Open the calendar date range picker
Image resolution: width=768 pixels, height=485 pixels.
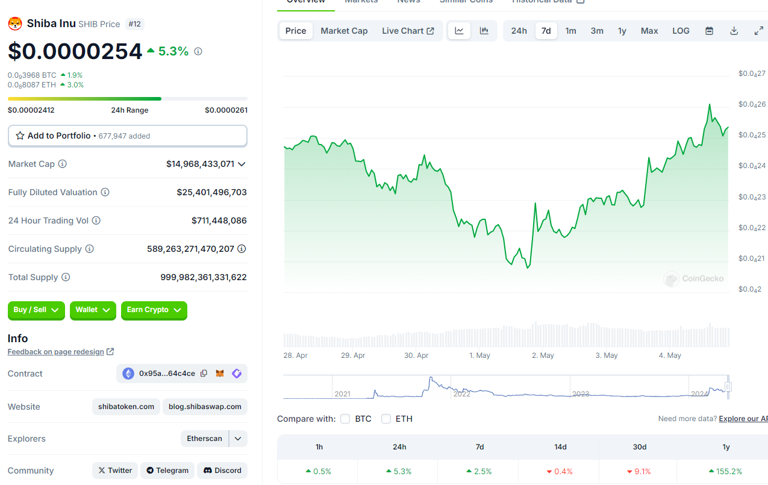[710, 31]
